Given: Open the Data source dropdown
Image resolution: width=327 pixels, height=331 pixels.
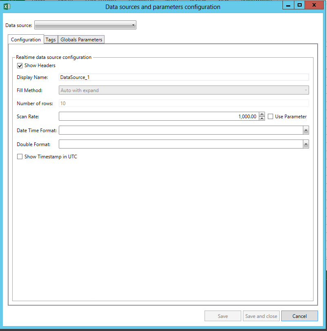Looking at the screenshot, I should [85, 25].
